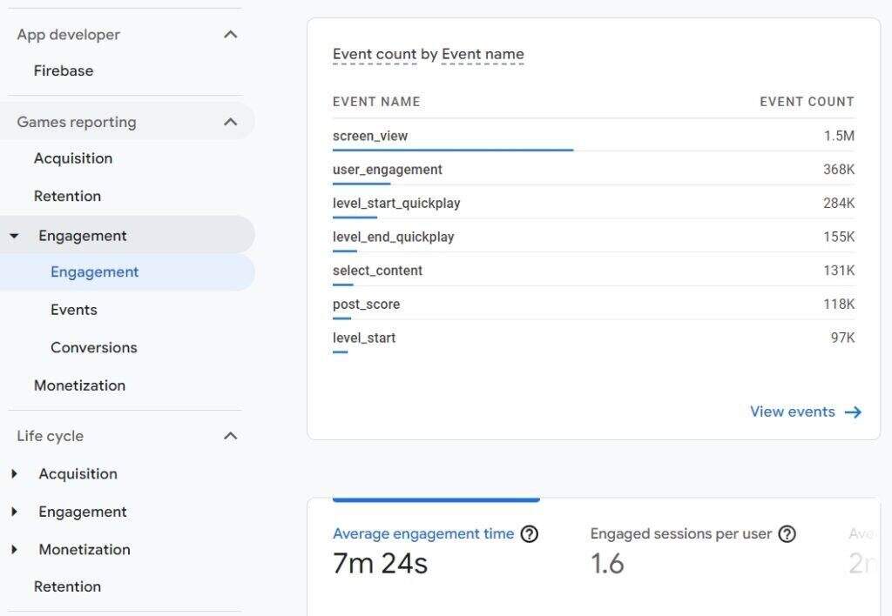Click help icon beside Engaged sessions per user
The height and width of the screenshot is (616, 892).
click(787, 534)
